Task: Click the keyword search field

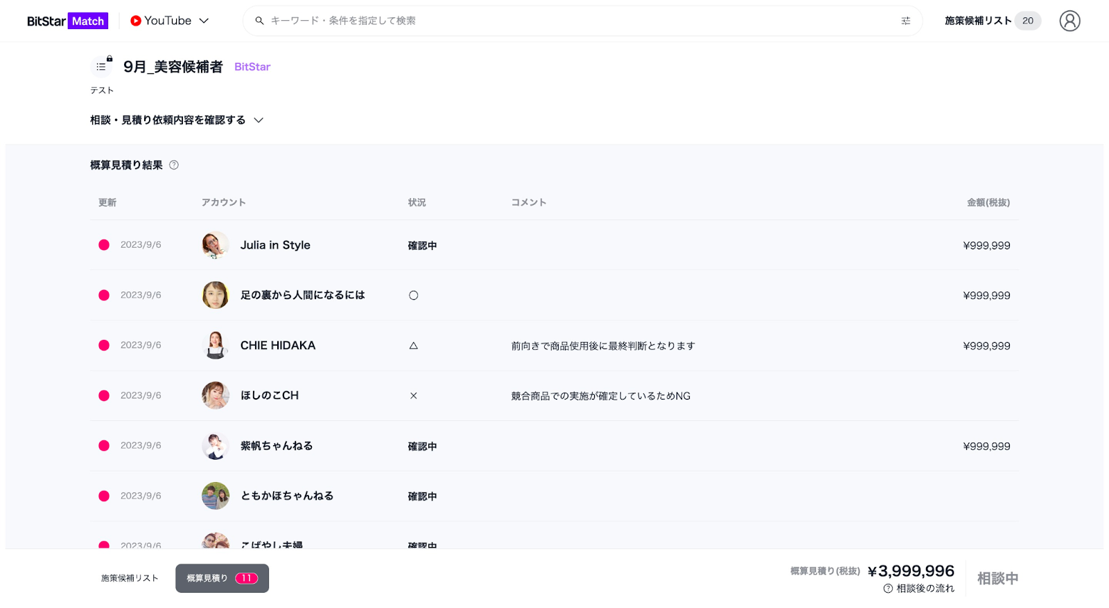Action: point(582,21)
